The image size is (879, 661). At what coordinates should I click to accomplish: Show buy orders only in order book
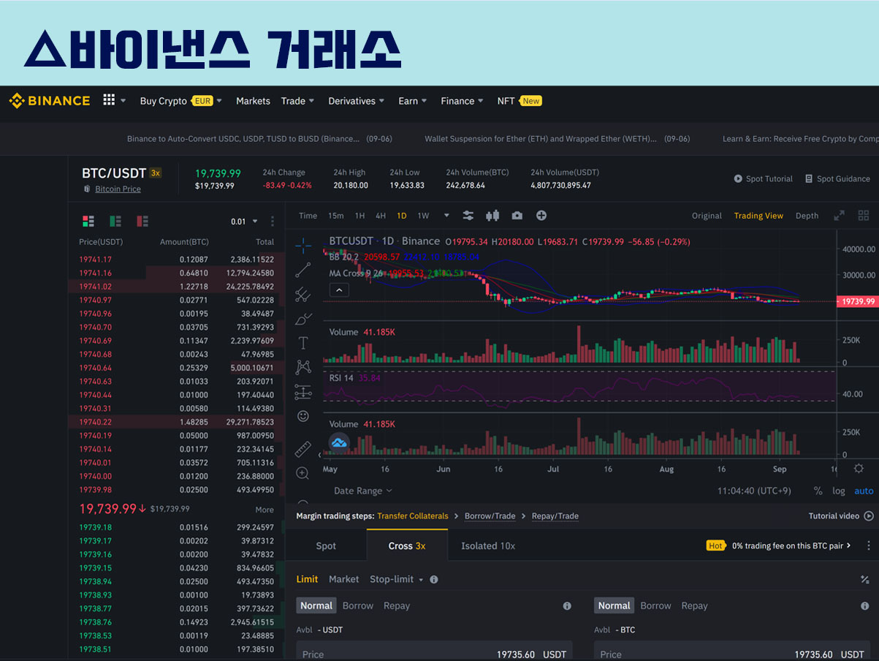(115, 221)
